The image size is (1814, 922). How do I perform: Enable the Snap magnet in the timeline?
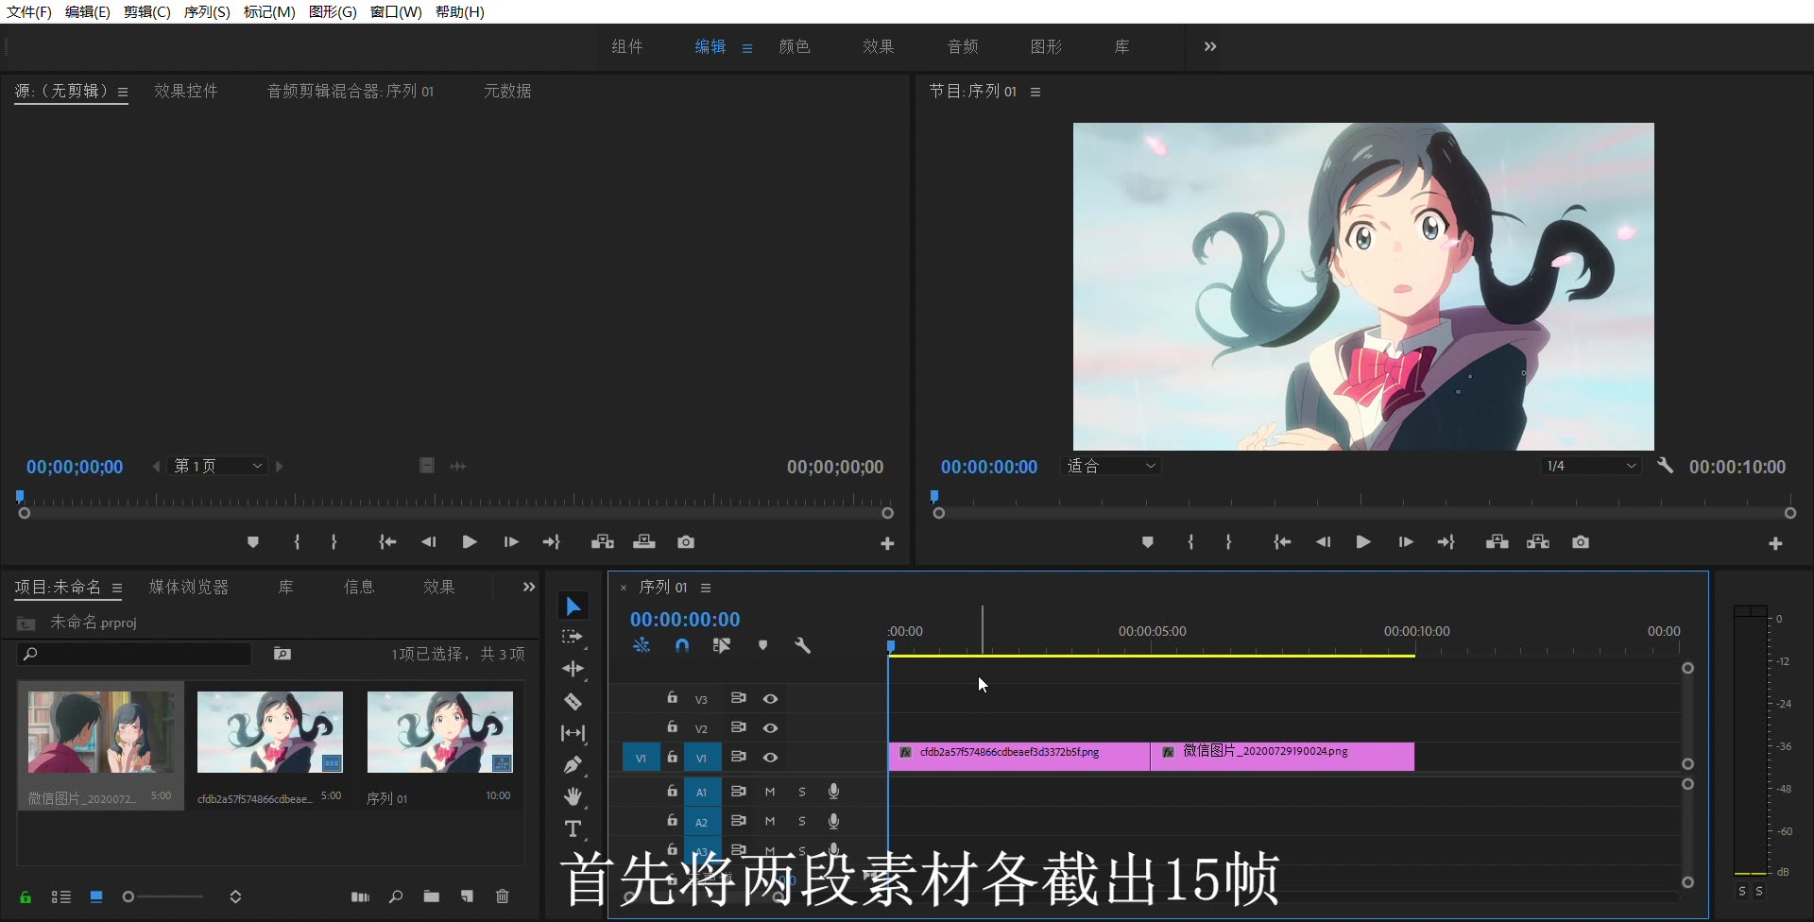pyautogui.click(x=681, y=645)
